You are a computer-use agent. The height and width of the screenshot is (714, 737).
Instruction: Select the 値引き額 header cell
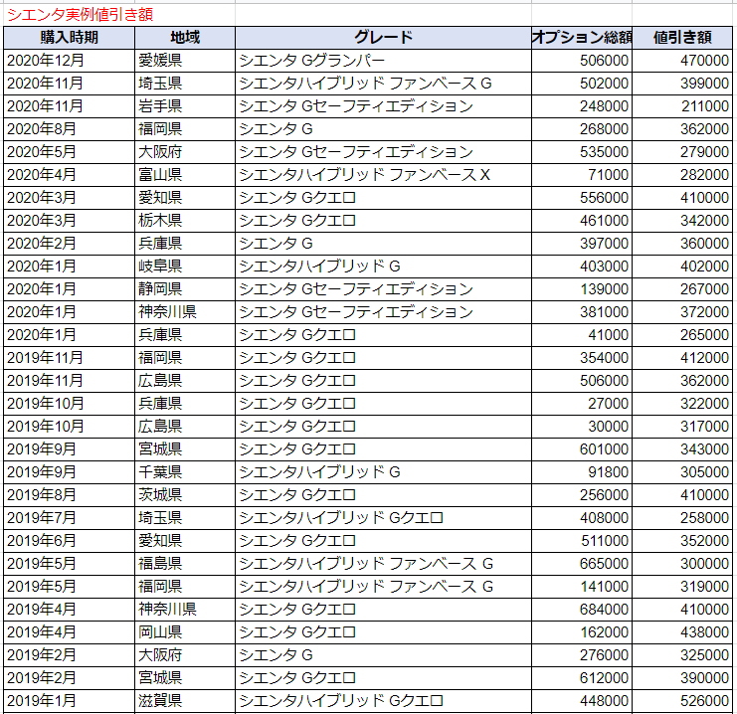coord(682,38)
